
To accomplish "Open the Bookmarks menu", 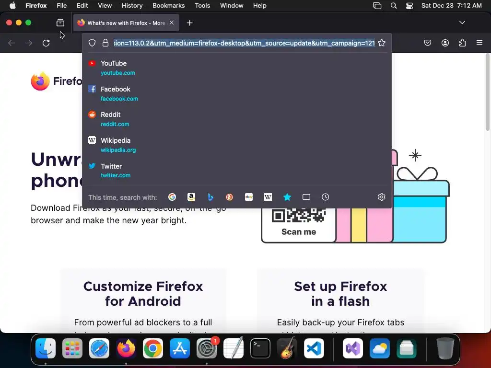I will click(168, 5).
